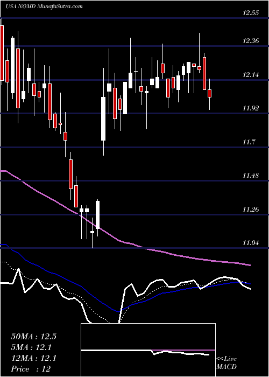Click the 11.7 price axis label
Viewport: 269px width, 377px height.
tap(249, 142)
